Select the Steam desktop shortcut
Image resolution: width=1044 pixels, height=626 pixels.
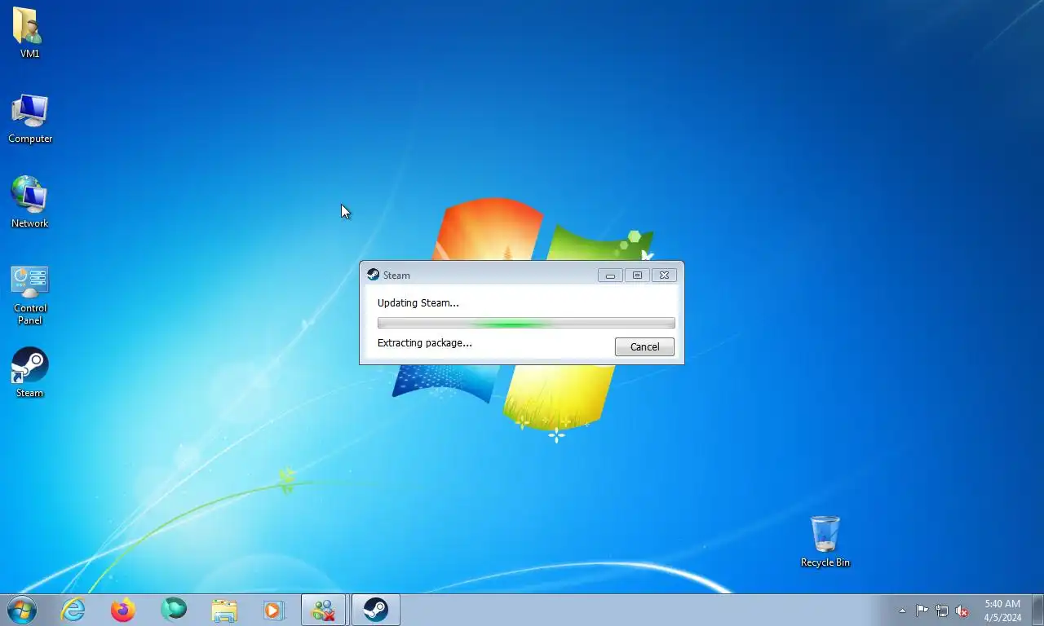coord(29,373)
